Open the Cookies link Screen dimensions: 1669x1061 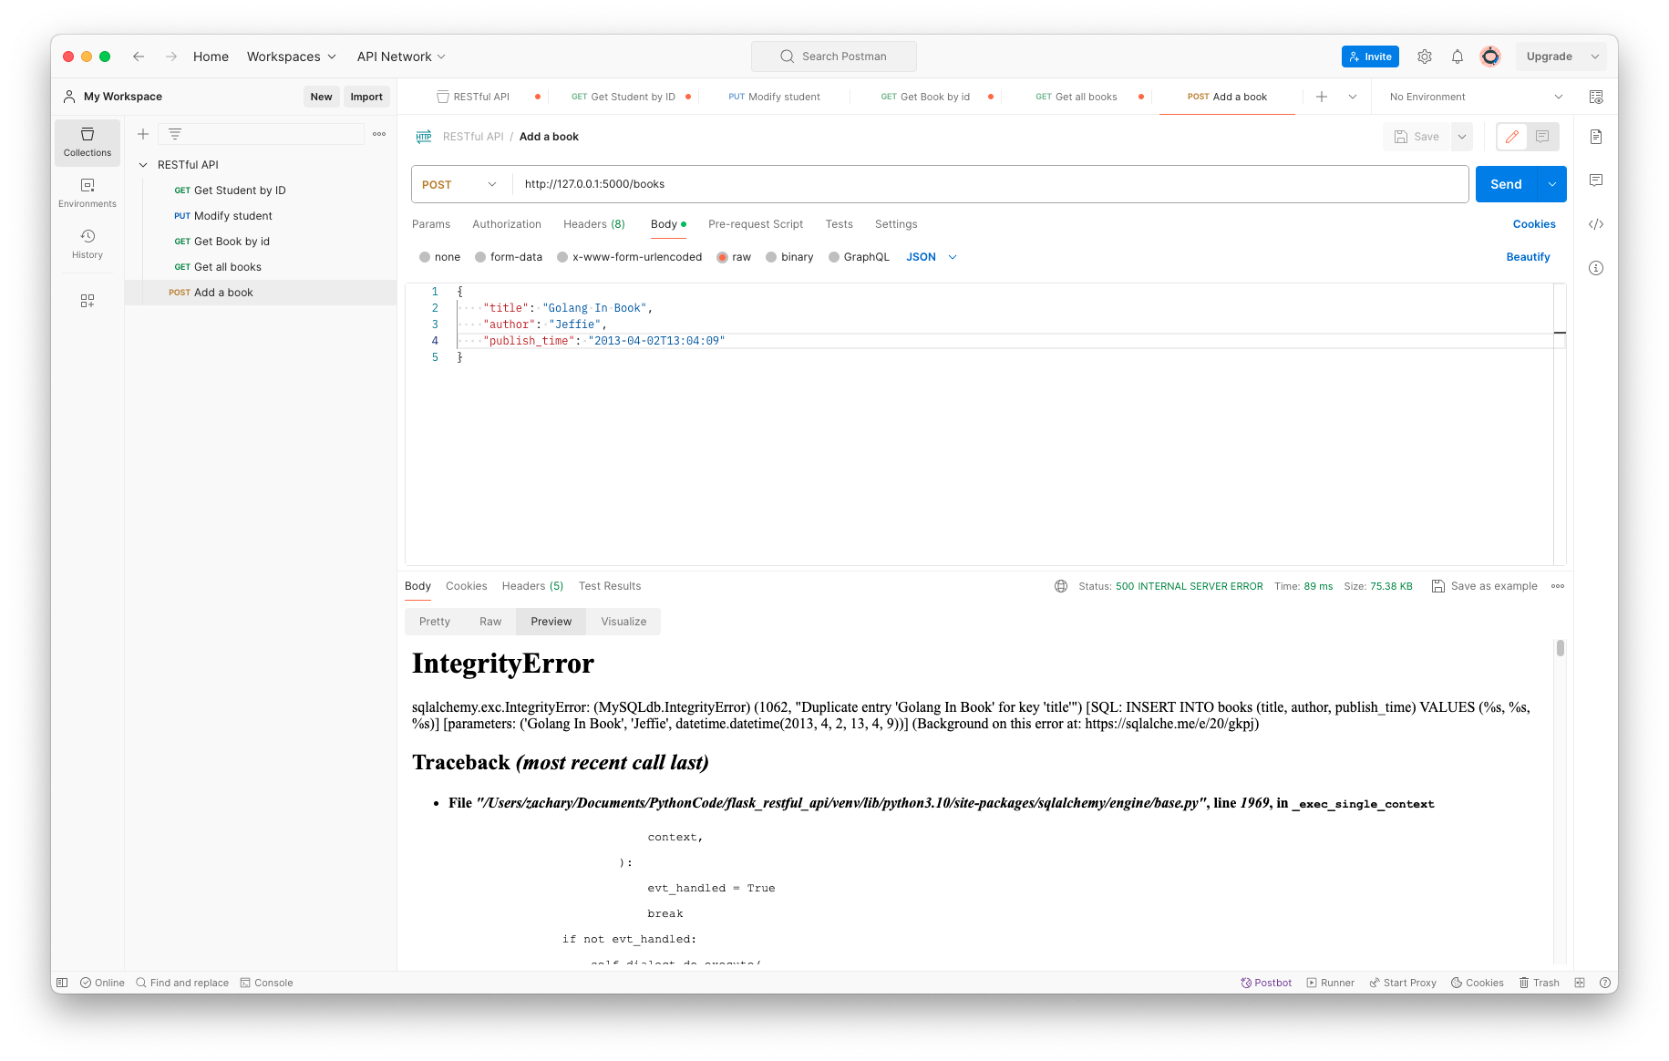coord(1534,224)
